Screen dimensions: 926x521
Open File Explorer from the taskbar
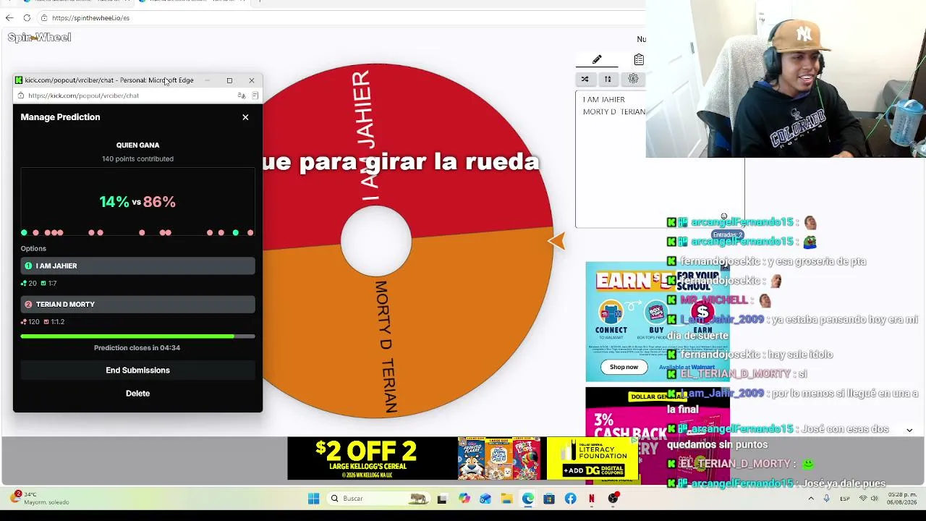click(x=506, y=499)
